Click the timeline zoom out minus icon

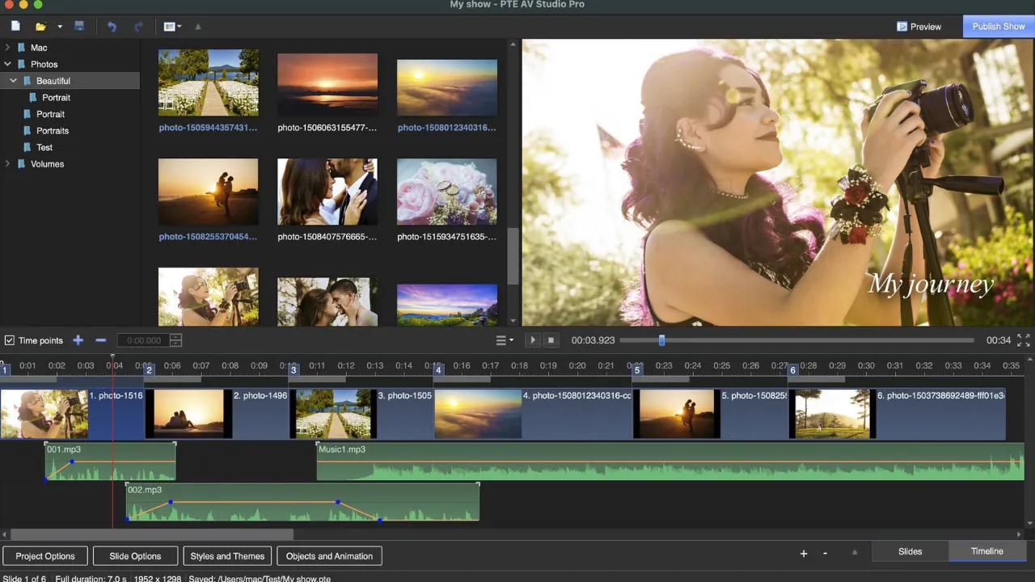coord(825,554)
